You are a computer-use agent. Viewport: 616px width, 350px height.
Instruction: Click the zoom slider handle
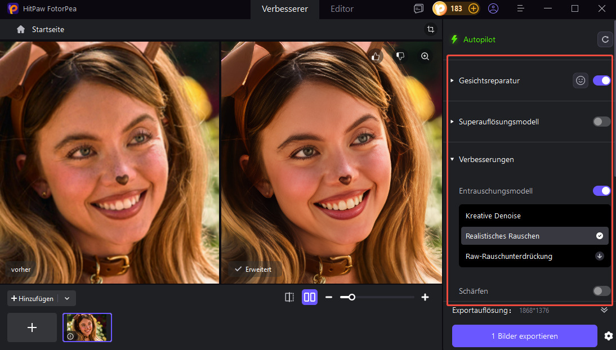(352, 297)
